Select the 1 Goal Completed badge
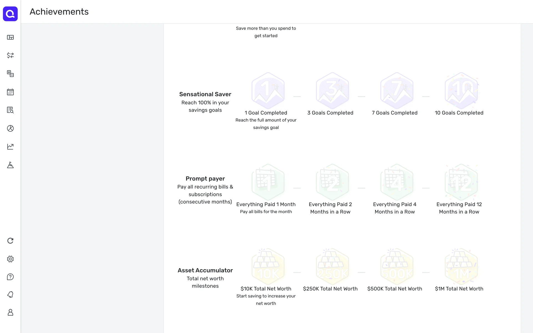The height and width of the screenshot is (333, 533). tap(268, 90)
